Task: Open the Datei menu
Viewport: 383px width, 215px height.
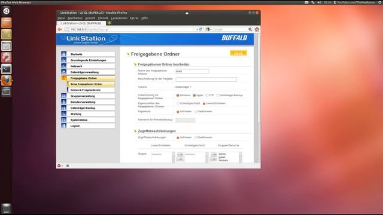Action: 61,18
